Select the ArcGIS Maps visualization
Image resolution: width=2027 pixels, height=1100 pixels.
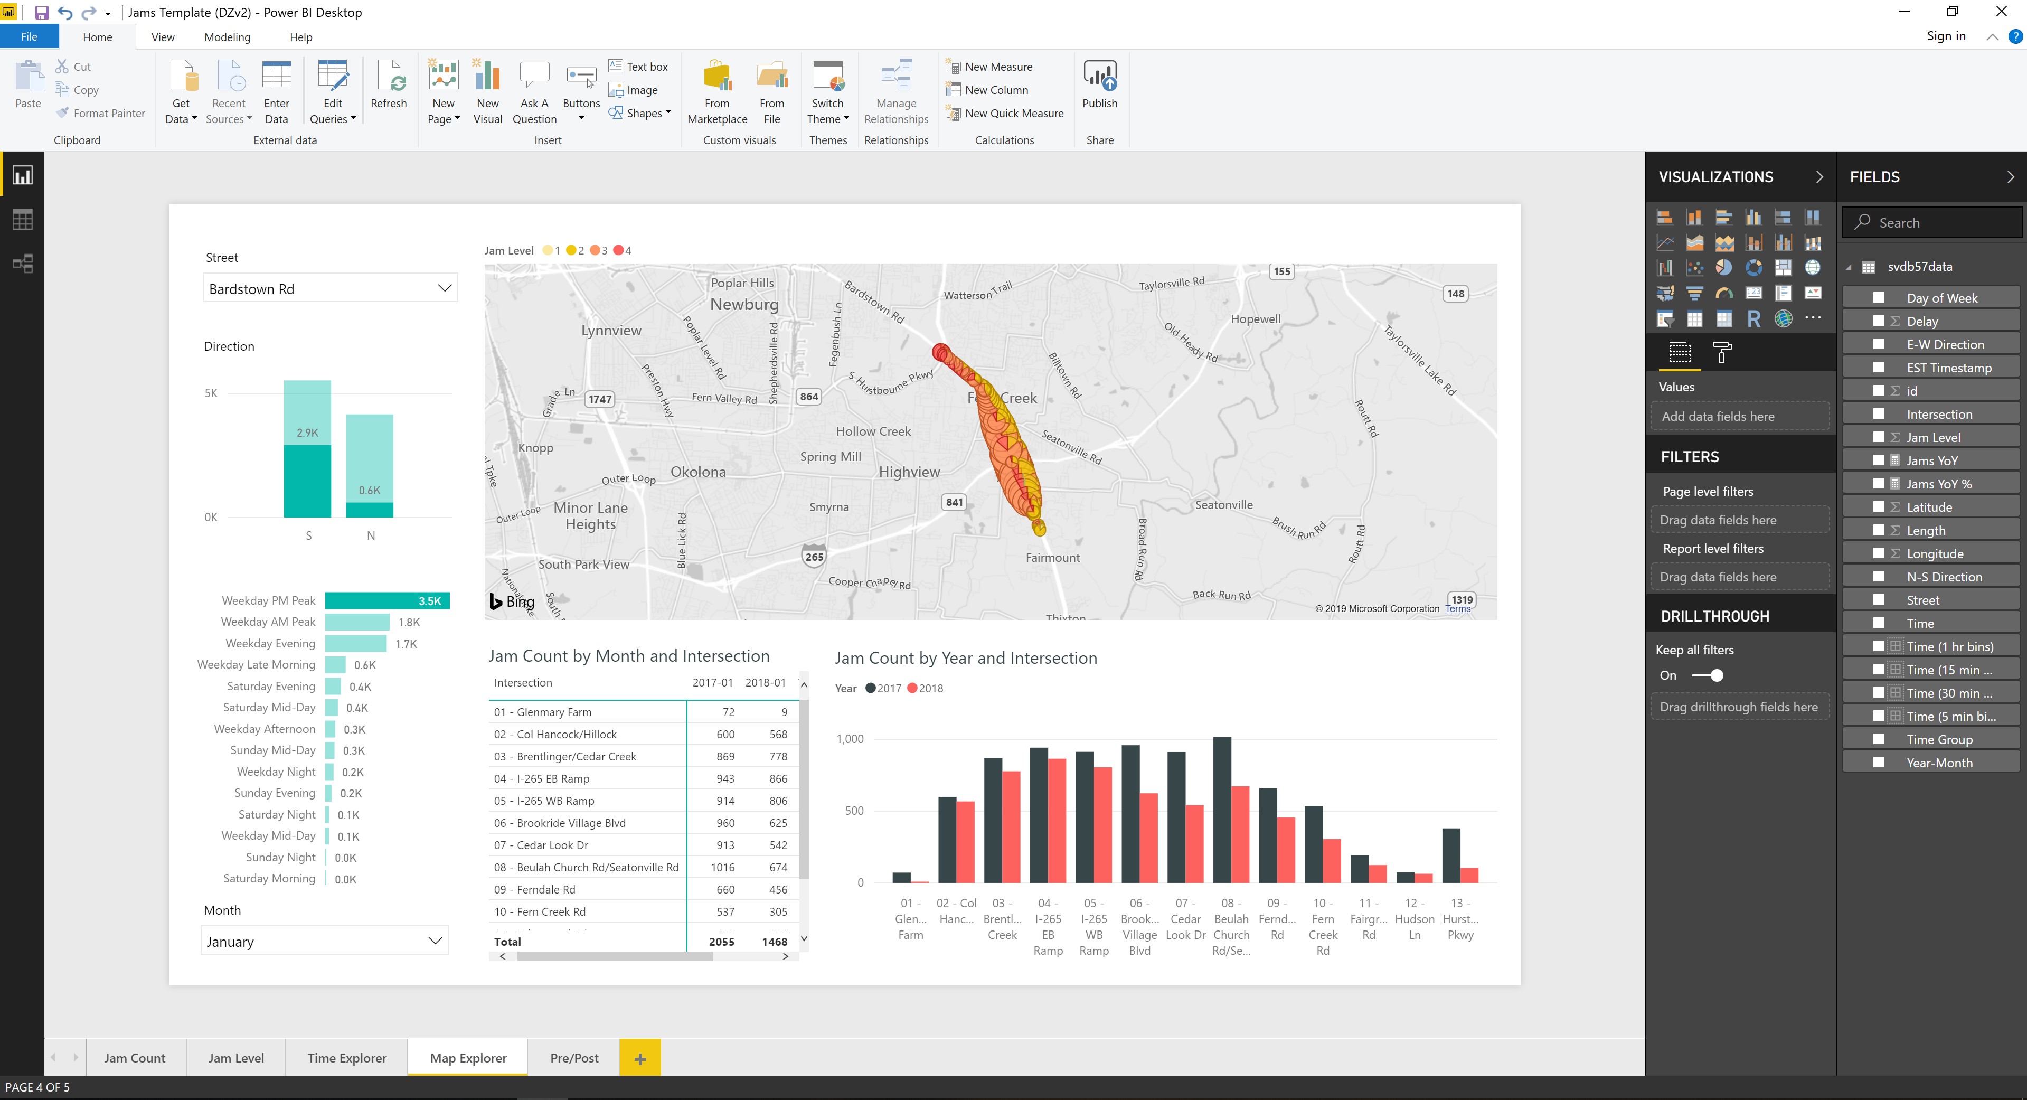1783,318
